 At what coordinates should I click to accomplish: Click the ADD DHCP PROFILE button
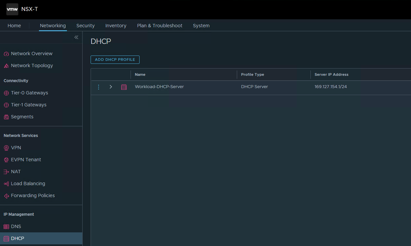tap(115, 60)
